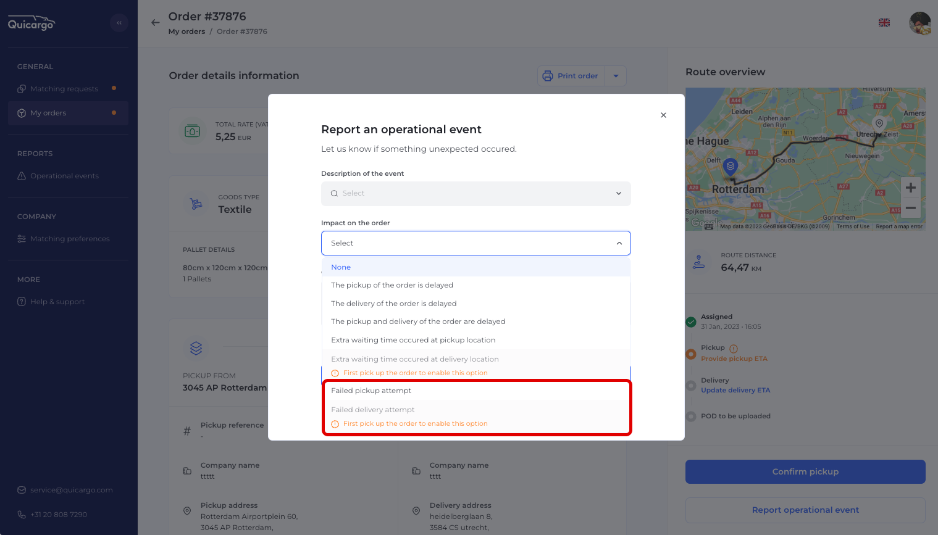Zoom out on the route map
Image resolution: width=938 pixels, height=535 pixels.
point(911,208)
